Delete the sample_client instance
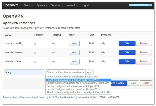Screen dimensions: 156x106 point(144,62)
